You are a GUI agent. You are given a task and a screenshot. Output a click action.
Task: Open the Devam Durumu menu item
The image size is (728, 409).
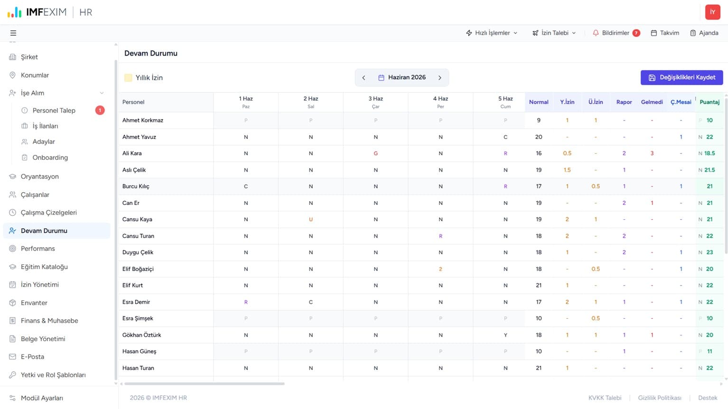point(57,231)
